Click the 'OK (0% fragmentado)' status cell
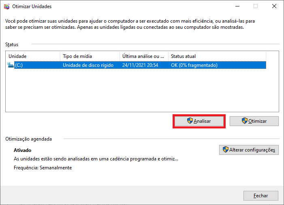This screenshot has height=205, width=284. click(x=194, y=65)
